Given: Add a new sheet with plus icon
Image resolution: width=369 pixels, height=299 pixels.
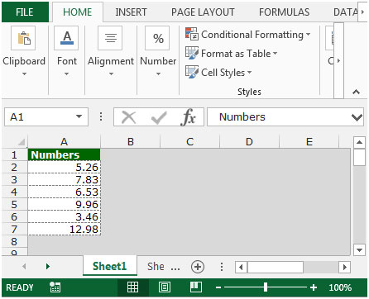Looking at the screenshot, I should click(x=198, y=267).
